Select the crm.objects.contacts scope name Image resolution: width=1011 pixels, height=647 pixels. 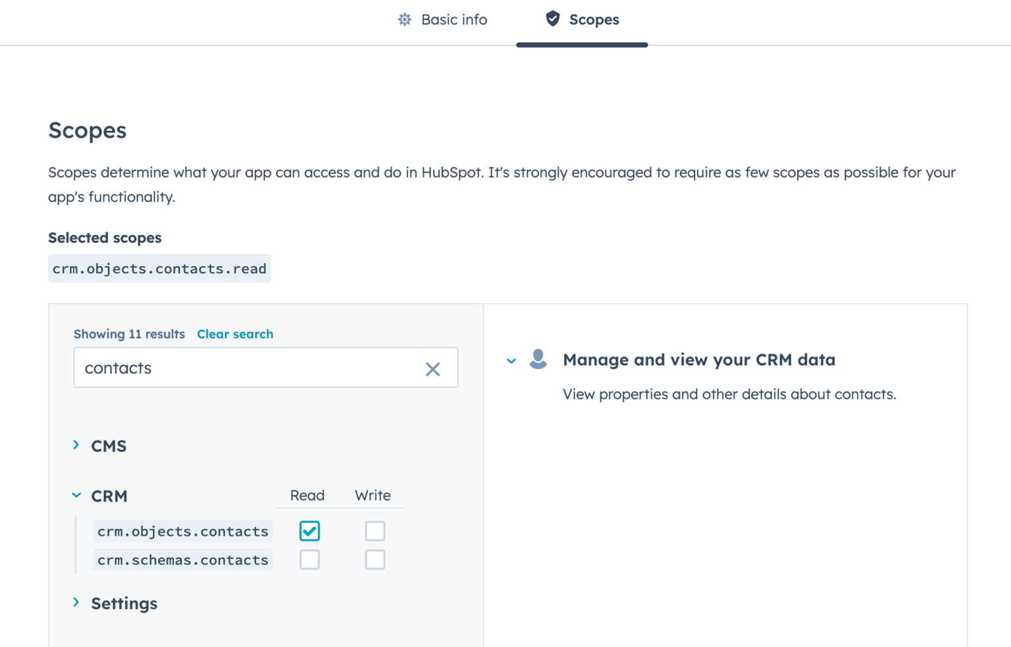tap(183, 531)
